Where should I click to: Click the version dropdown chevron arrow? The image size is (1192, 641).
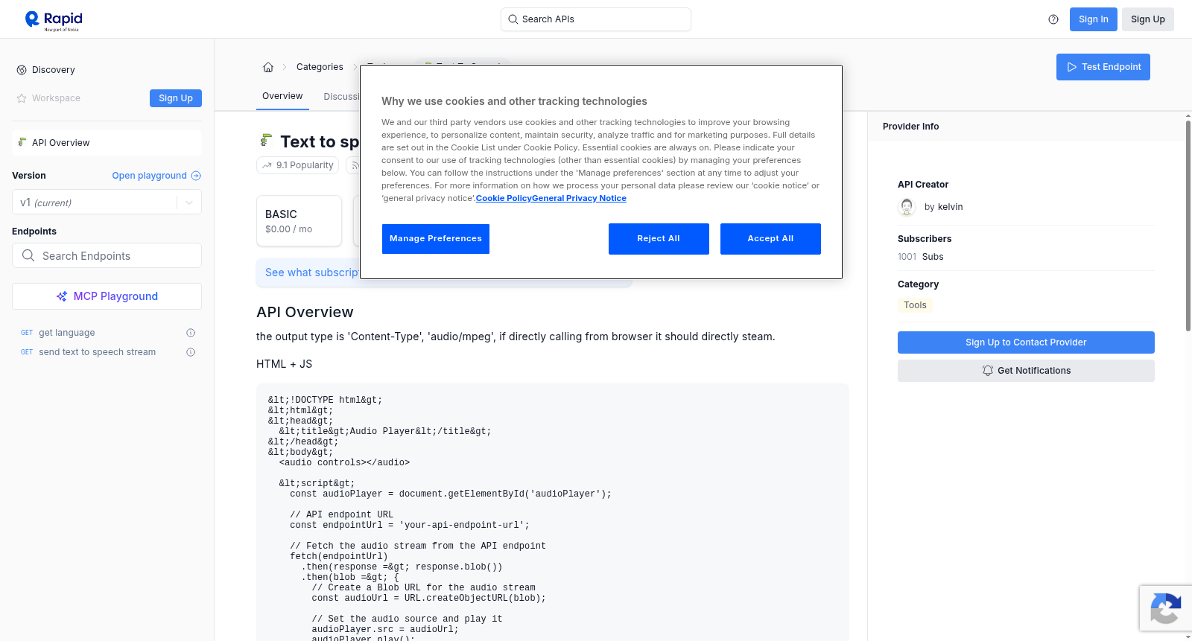[x=189, y=202]
